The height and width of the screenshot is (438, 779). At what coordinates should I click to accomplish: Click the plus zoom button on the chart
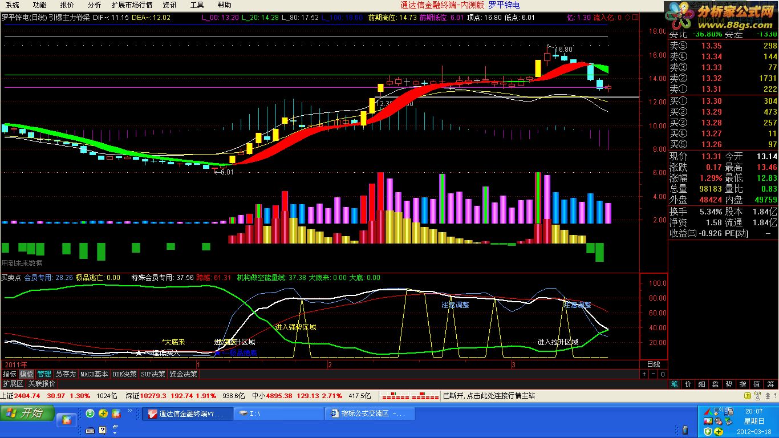pos(644,374)
